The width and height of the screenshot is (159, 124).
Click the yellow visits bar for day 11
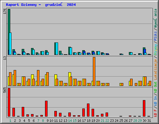click(56, 77)
